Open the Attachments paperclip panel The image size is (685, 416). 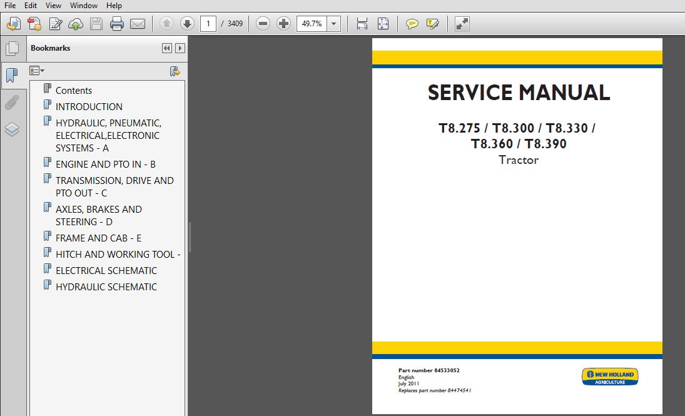[13, 103]
